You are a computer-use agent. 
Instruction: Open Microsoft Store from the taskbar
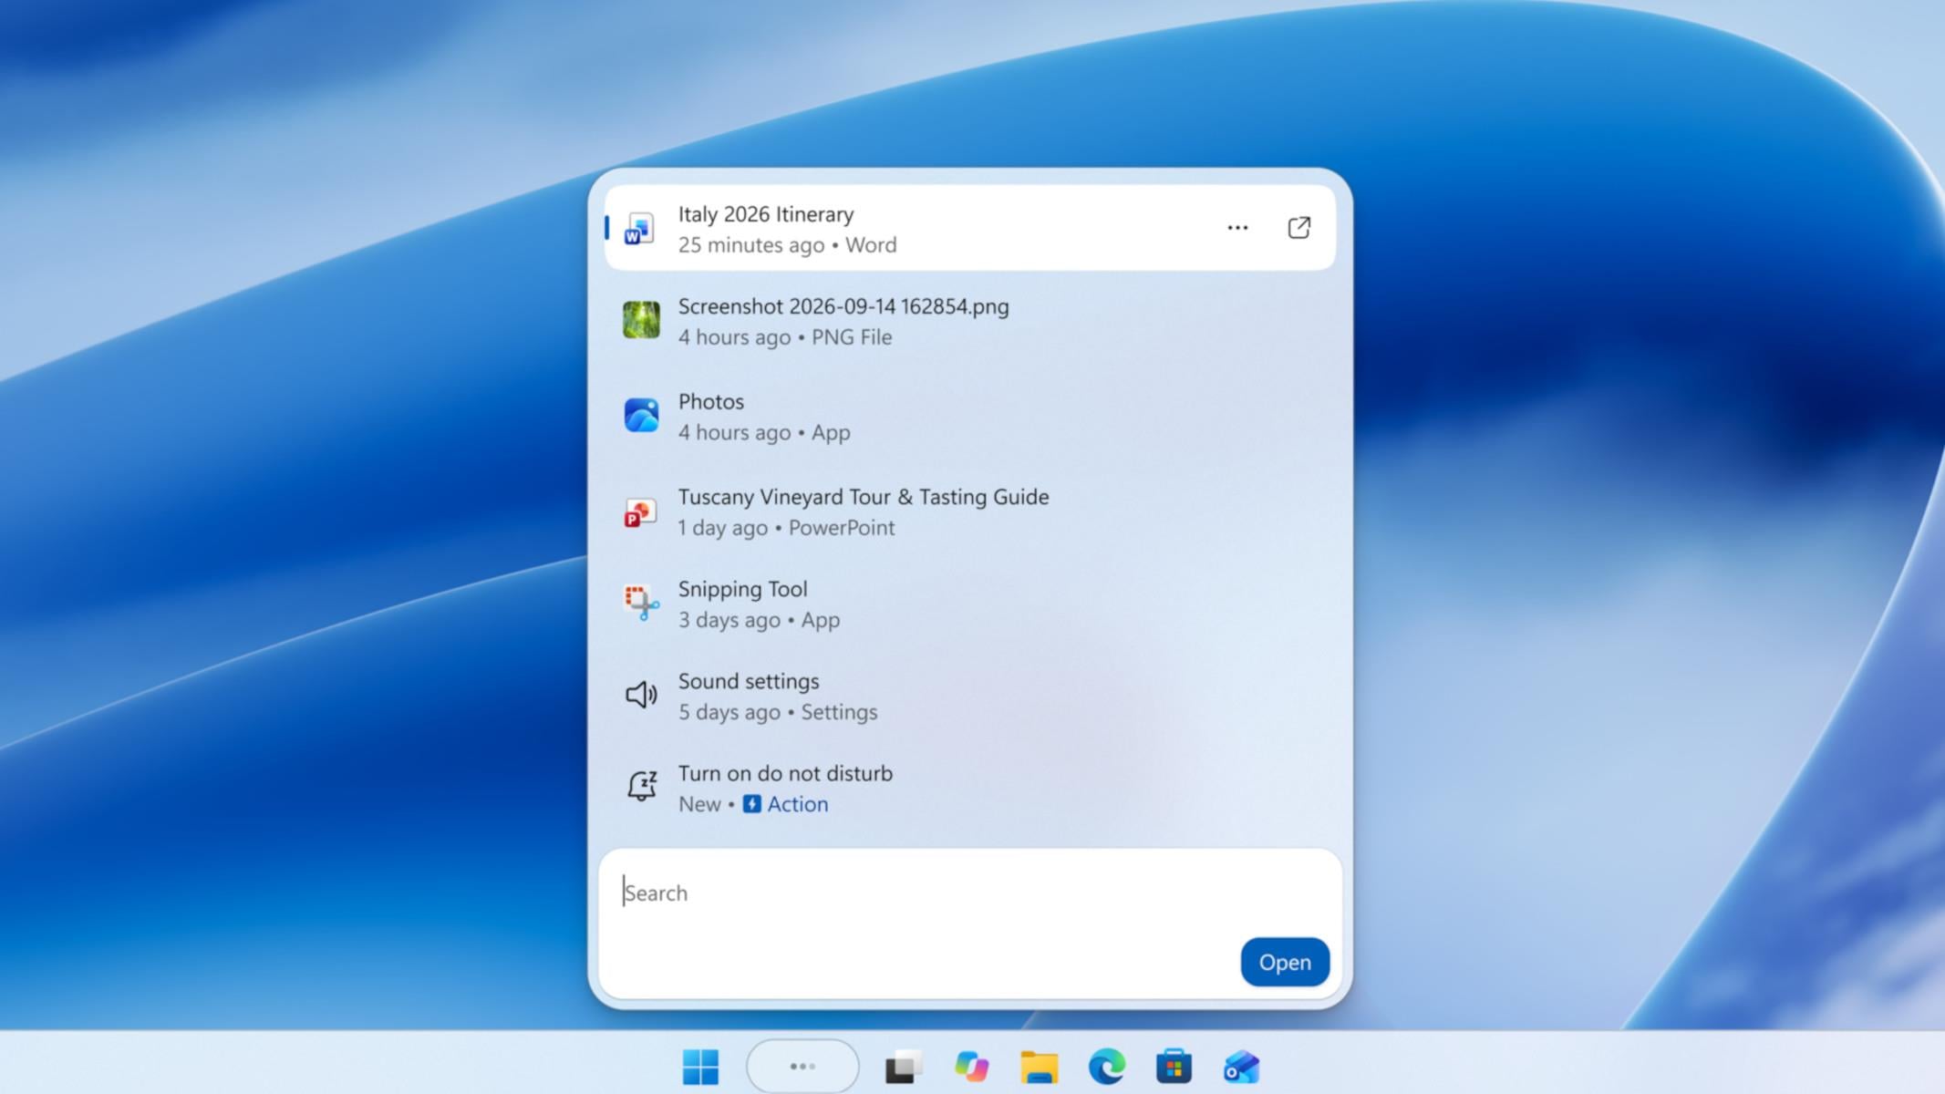[x=1174, y=1067]
